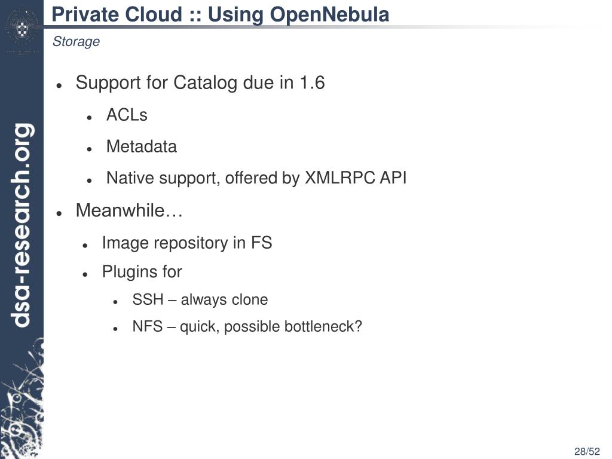Click the bullet dot beside 'Plugins for'
612x459 pixels.
pos(85,275)
